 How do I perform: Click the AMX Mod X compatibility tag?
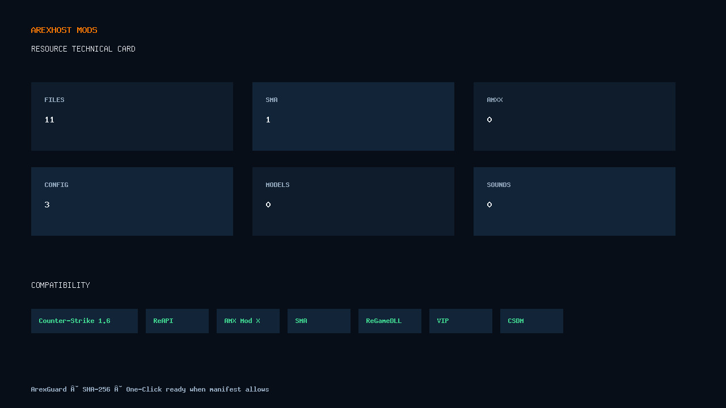coord(248,321)
